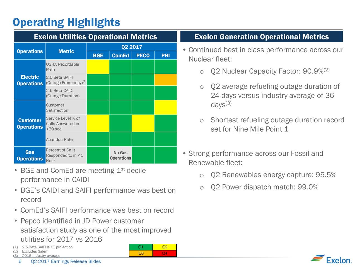Click Exelon Generation Operational Metrics header
Viewport: 357px width, 267px height.
click(262, 37)
